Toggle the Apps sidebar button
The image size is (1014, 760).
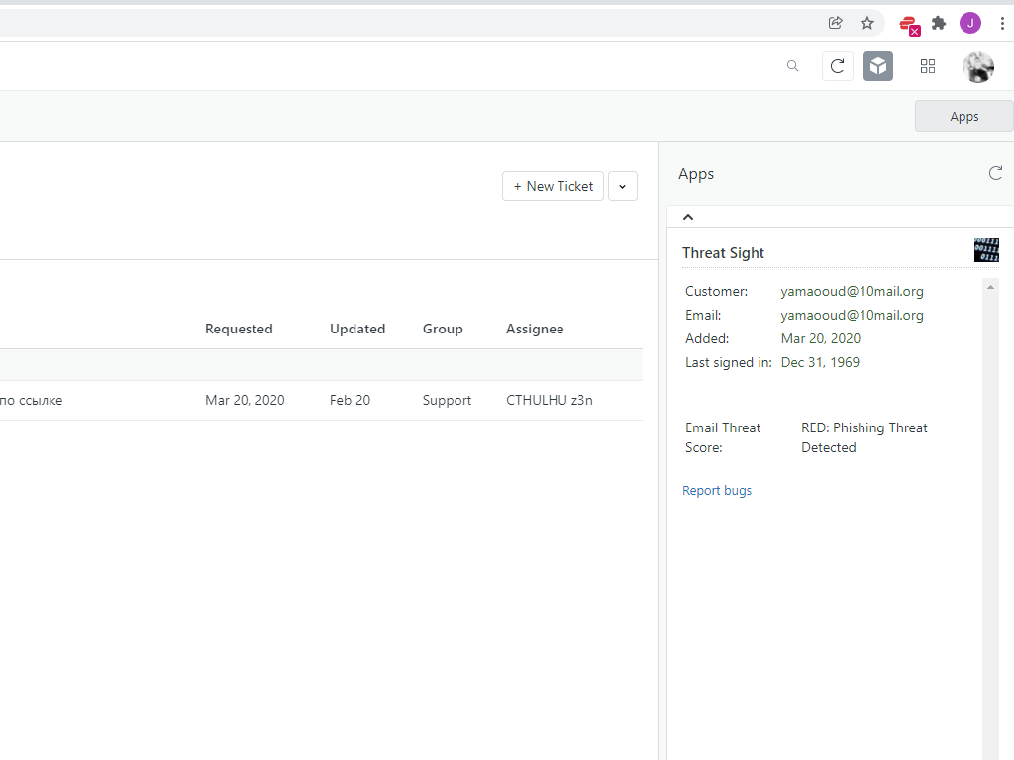963,116
